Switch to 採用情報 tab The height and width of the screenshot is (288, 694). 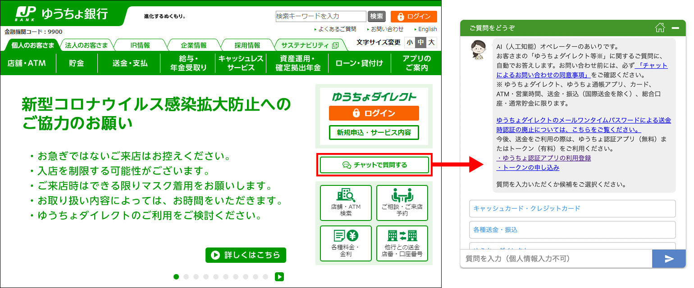click(x=247, y=45)
